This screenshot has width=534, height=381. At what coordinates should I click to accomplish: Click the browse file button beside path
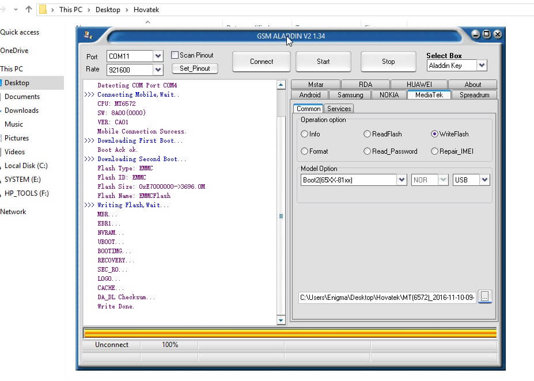[x=484, y=297]
